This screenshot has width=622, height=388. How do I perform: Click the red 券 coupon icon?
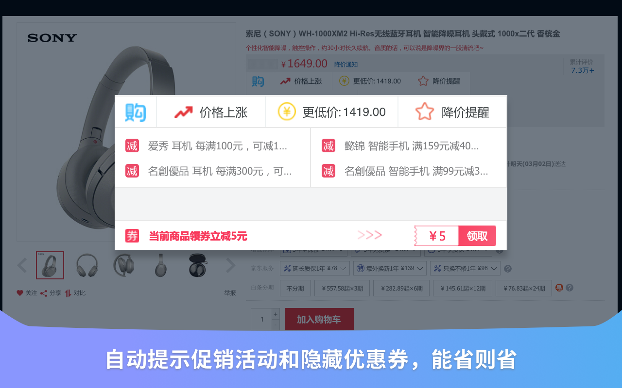[132, 236]
